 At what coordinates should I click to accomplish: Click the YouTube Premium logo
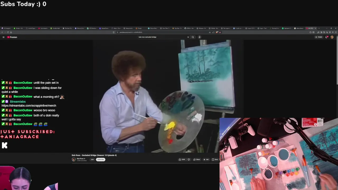coord(12,37)
